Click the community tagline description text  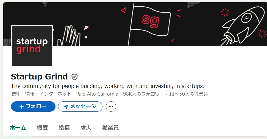[107, 86]
